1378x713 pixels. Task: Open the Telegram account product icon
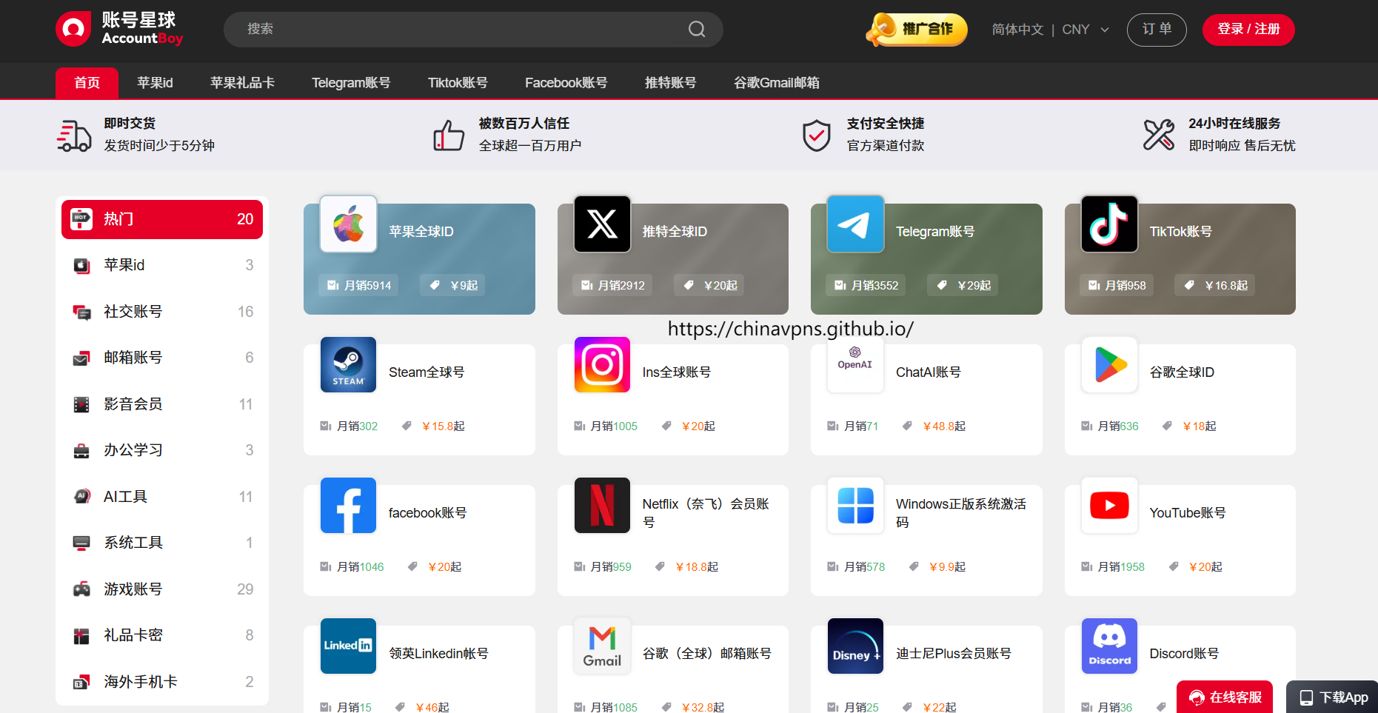(856, 224)
